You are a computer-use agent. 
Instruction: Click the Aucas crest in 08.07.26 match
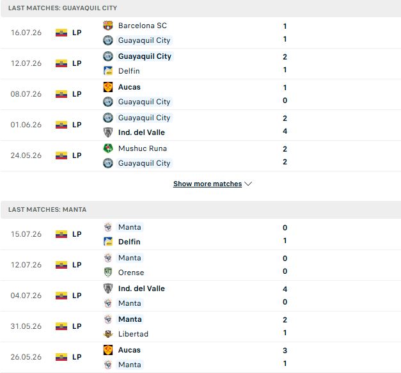108,87
